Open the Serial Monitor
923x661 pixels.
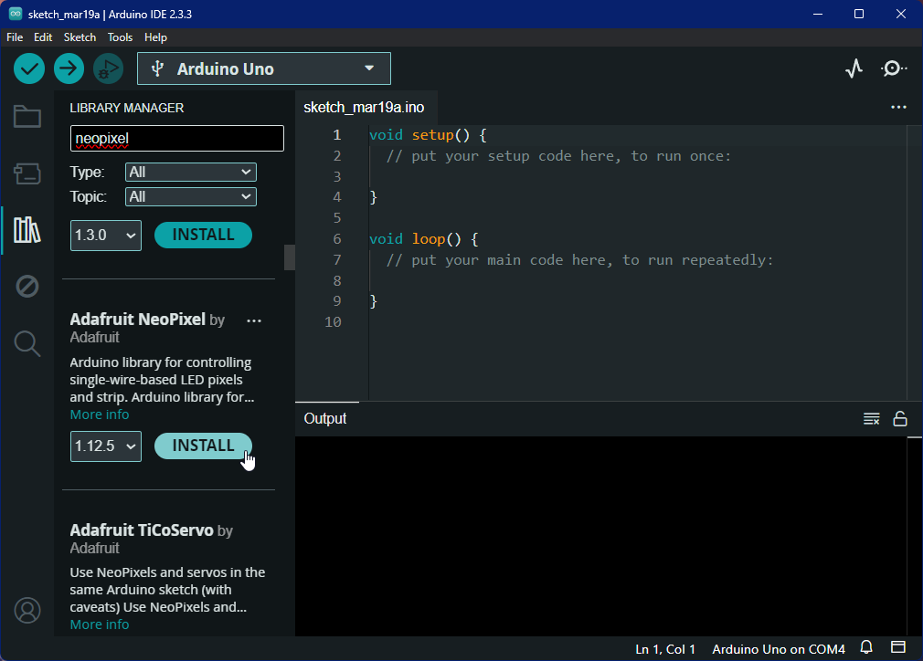coord(894,68)
